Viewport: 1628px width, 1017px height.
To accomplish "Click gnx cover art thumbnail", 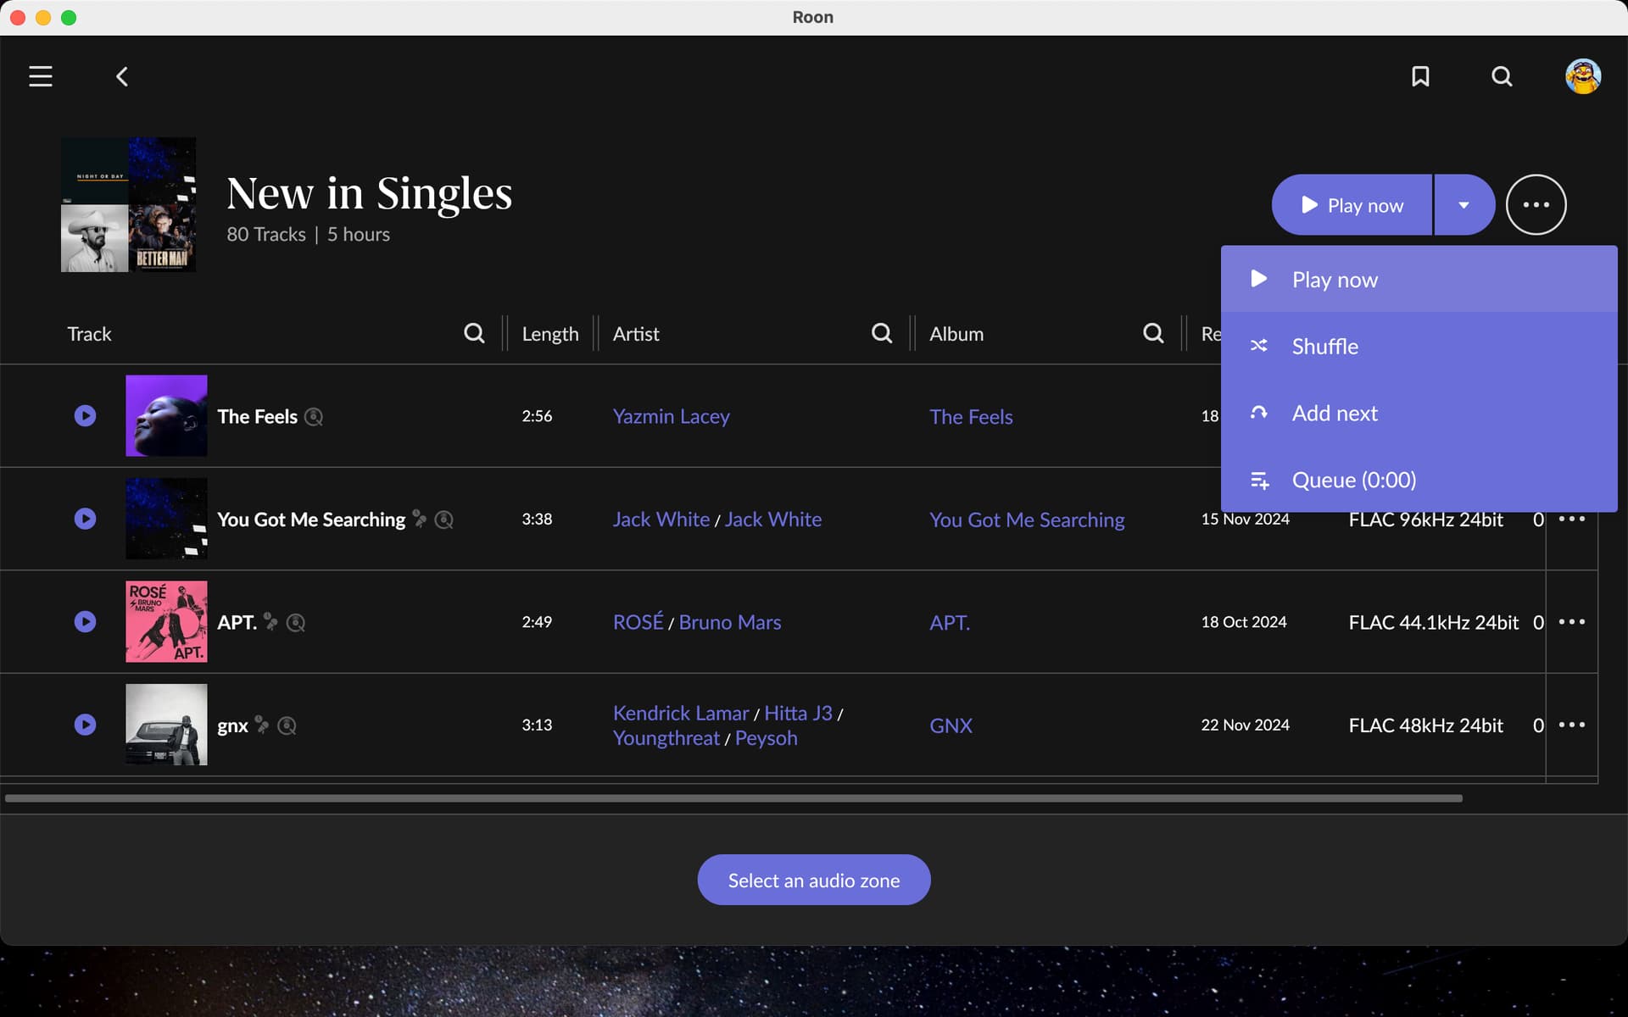I will pyautogui.click(x=166, y=725).
